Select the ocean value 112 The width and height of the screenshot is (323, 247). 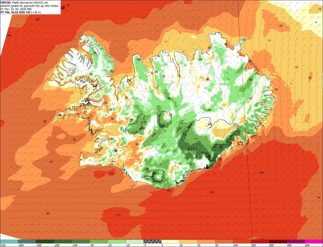tap(111, 174)
